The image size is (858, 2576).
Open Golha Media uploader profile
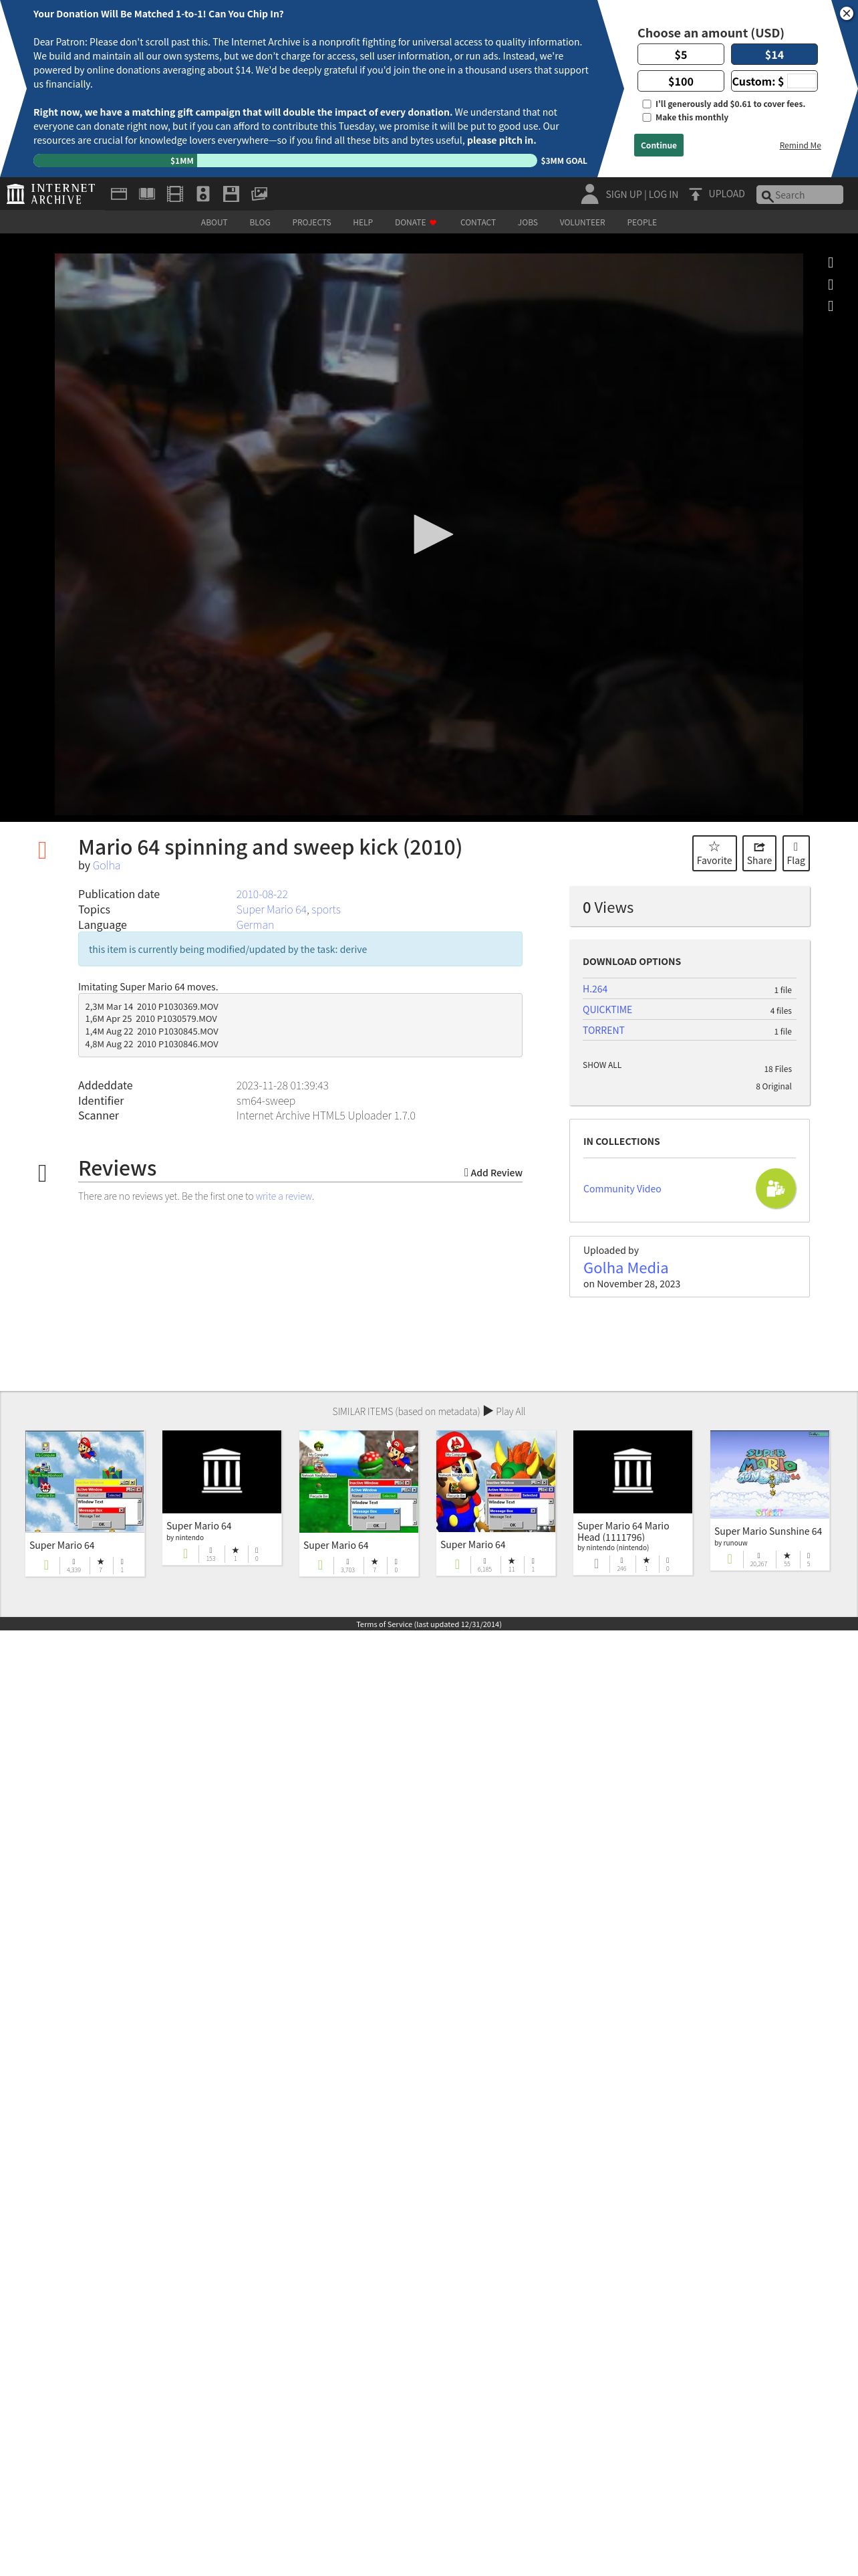point(625,1267)
